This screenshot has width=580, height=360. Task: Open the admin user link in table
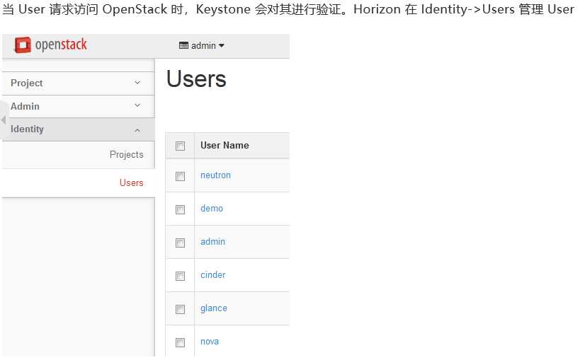pos(212,242)
